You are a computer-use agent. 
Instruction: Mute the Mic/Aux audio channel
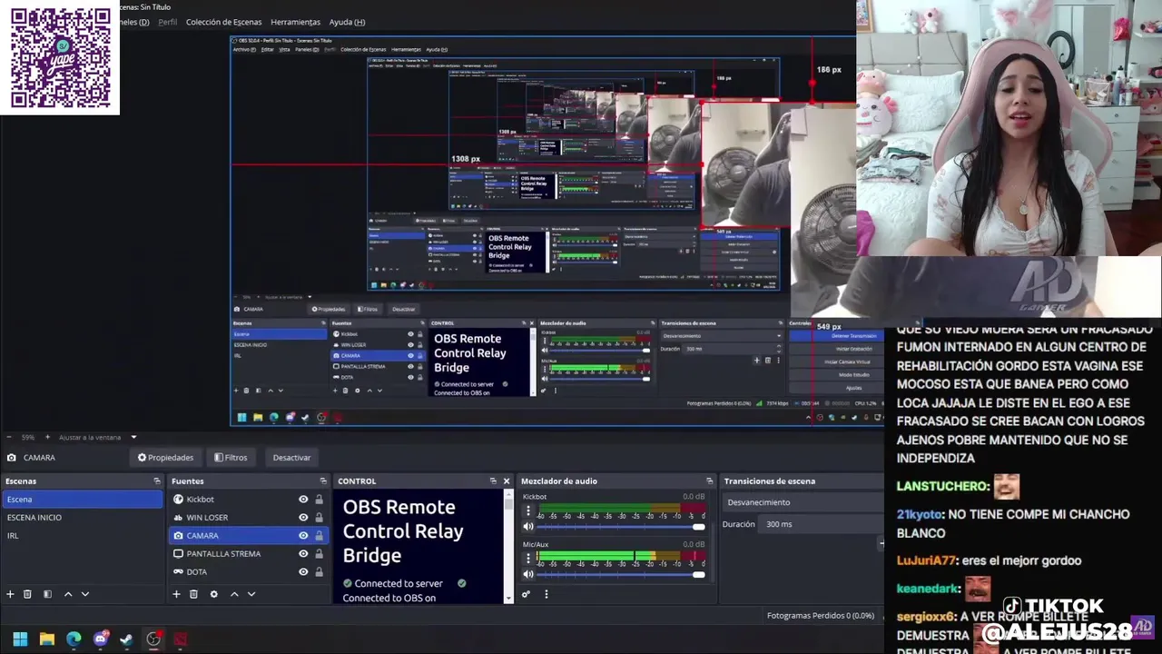click(x=528, y=574)
